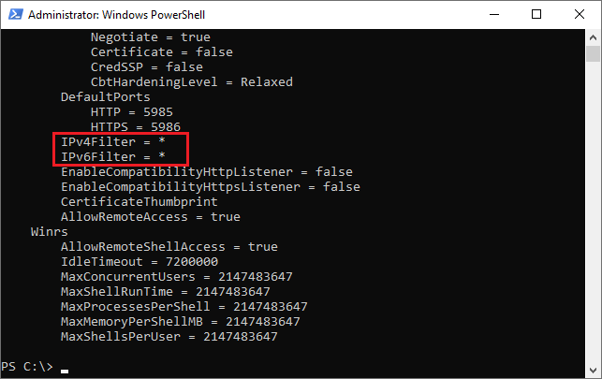Click the Administrator: Windows PowerShell title text
Image resolution: width=602 pixels, height=379 pixels.
click(x=116, y=15)
